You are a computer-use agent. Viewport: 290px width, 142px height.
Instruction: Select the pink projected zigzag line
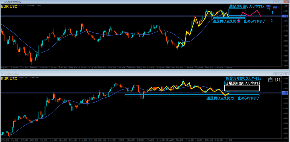(x=250, y=14)
